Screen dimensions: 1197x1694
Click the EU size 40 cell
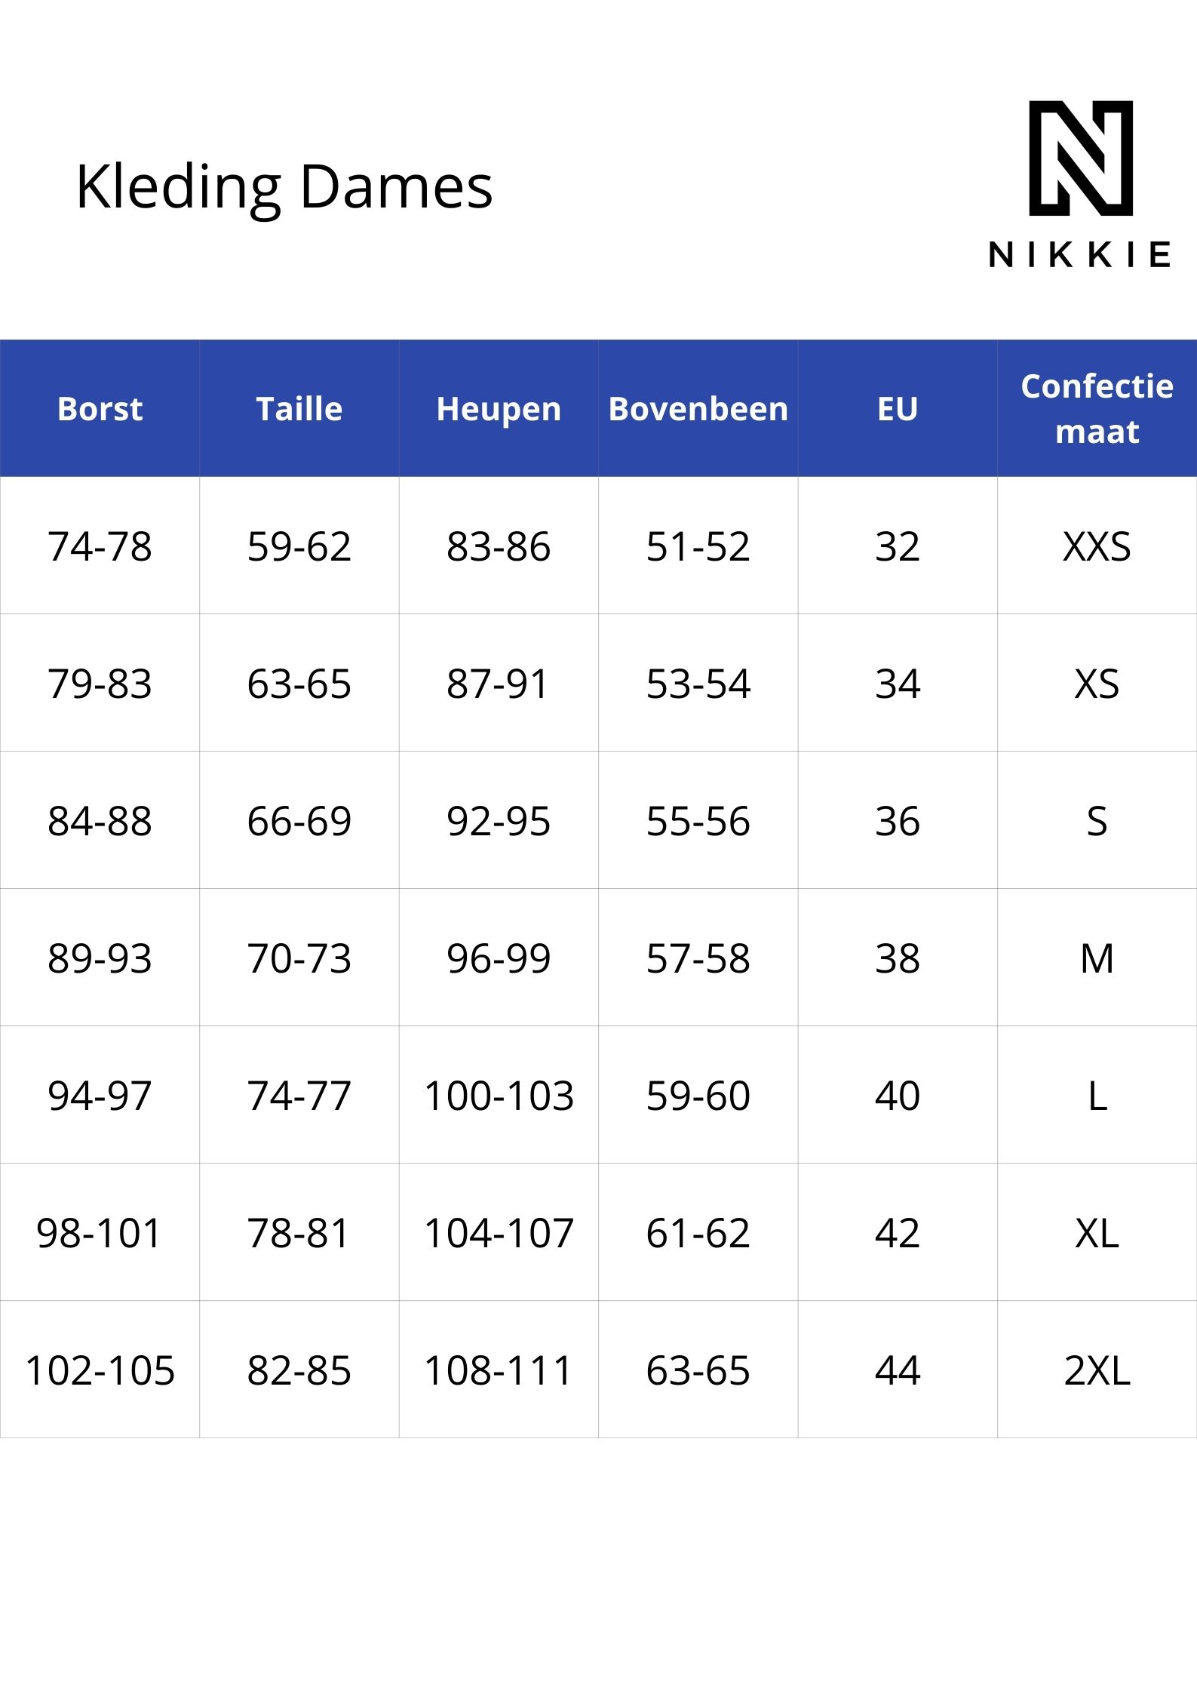point(898,1095)
